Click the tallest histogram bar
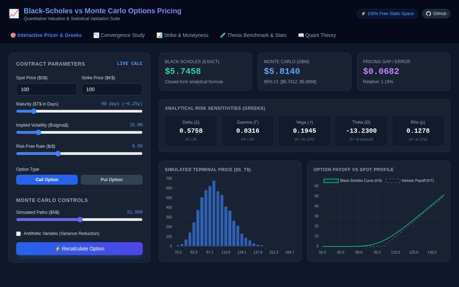The height and width of the screenshot is (287, 459). coord(214,213)
